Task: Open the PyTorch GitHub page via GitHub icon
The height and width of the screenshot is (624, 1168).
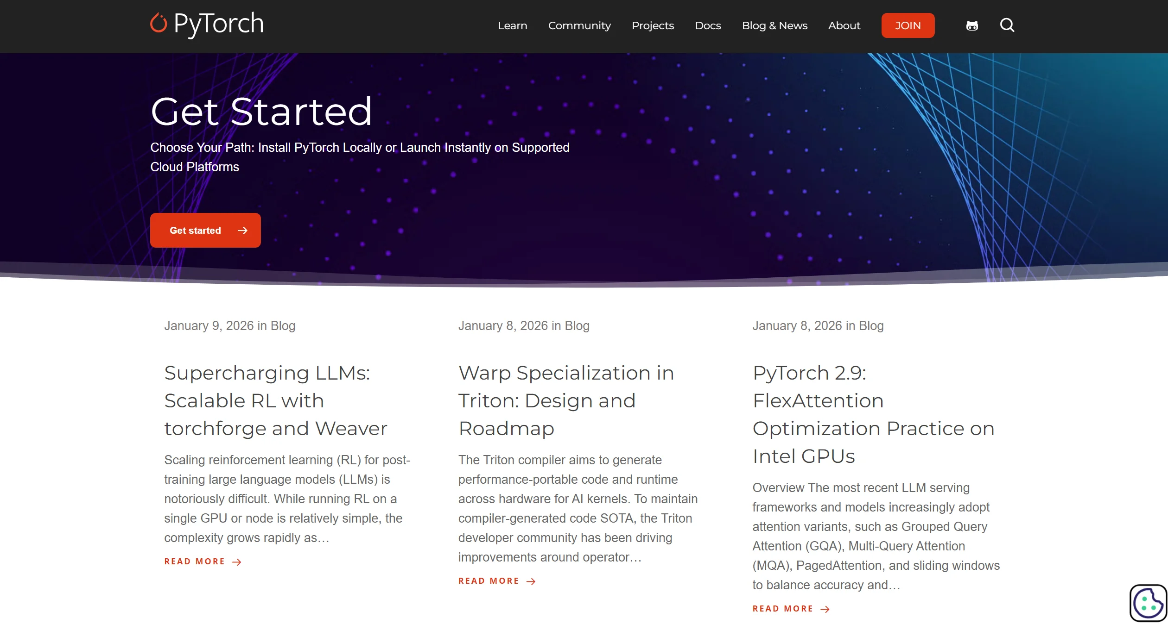Action: point(972,25)
